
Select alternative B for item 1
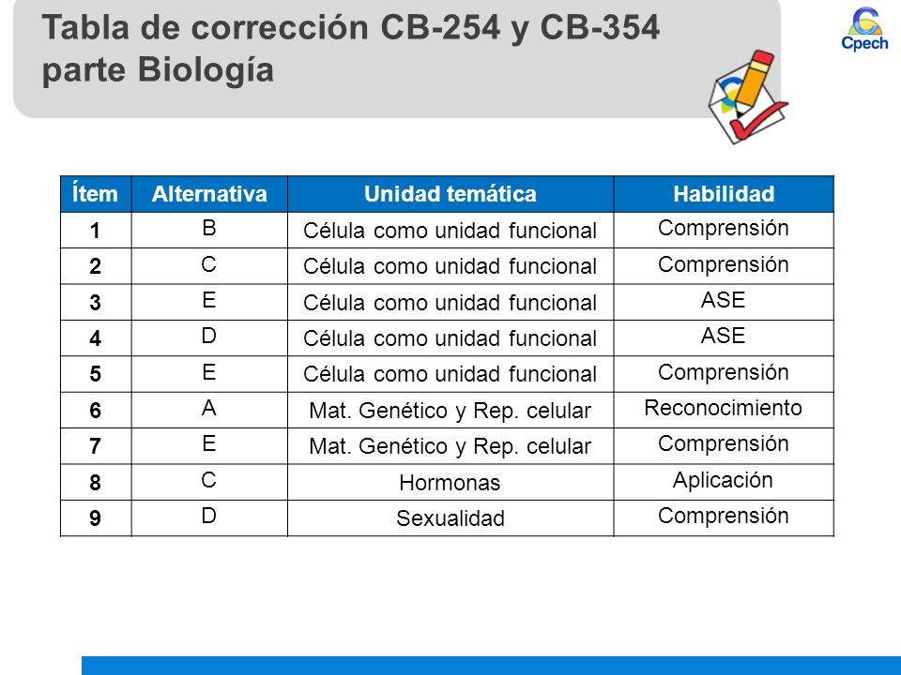[x=209, y=231]
